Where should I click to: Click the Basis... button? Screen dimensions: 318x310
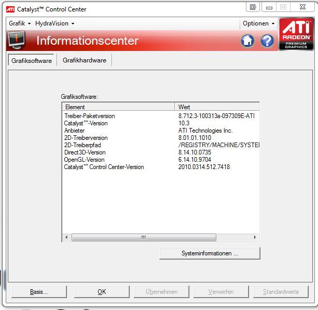click(39, 292)
